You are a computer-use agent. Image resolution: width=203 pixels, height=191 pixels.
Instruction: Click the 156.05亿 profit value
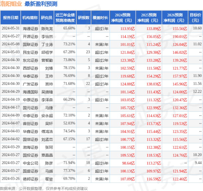(154, 36)
